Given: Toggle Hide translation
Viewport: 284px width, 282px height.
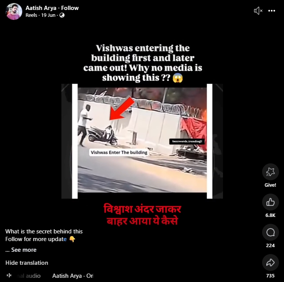Looking at the screenshot, I should [27, 263].
